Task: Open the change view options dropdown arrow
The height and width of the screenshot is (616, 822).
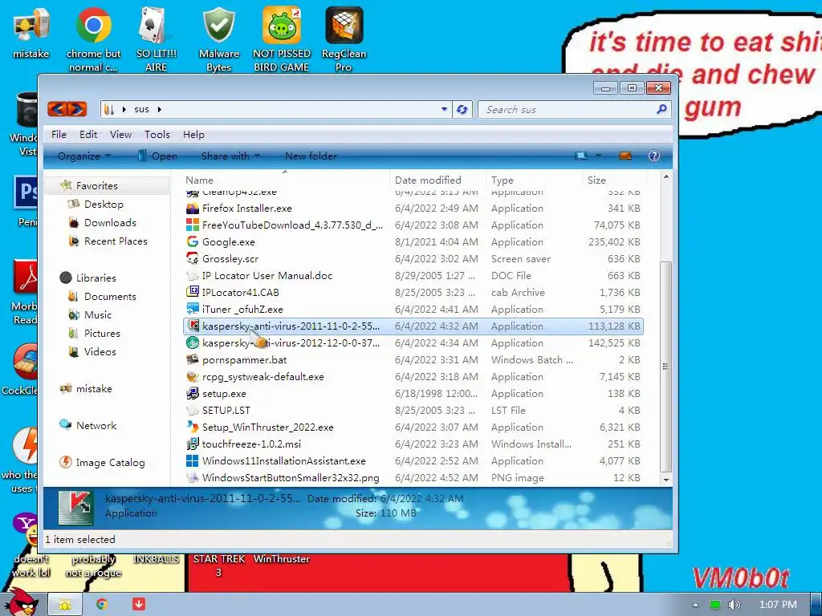Action: click(598, 156)
